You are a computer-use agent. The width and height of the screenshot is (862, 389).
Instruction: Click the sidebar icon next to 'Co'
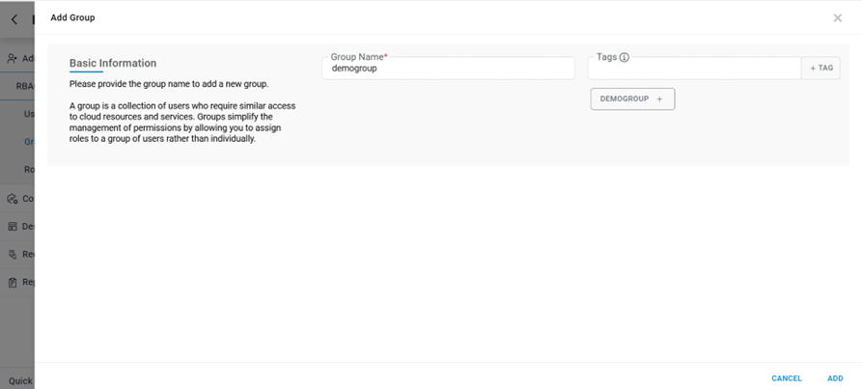(13, 198)
